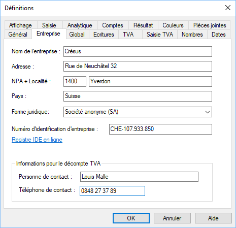Select the Personne de contact field

[x=139, y=177]
